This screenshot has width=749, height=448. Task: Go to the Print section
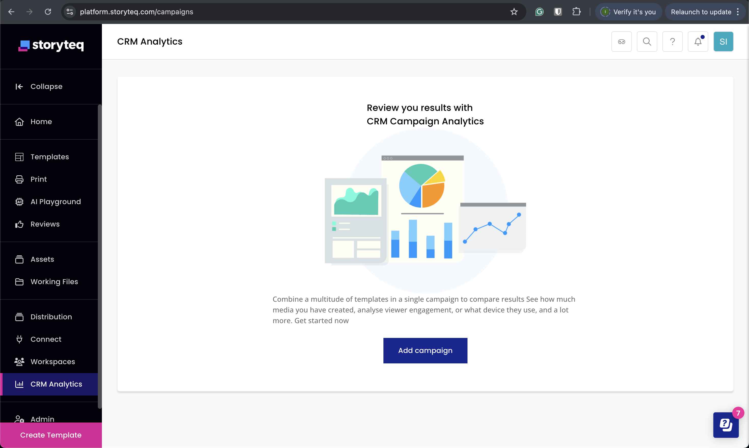click(x=49, y=179)
